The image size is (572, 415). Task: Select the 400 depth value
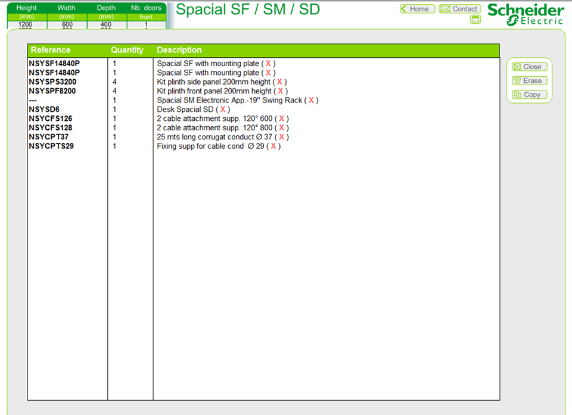[106, 24]
